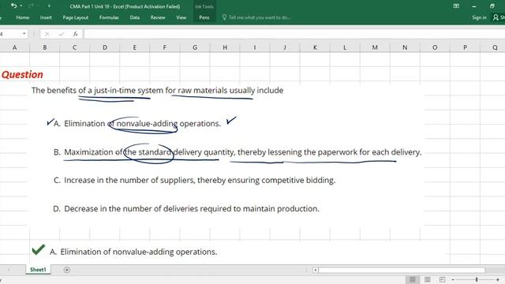Screen dimensions: 505x284
Task: Open the Data ribbon tab
Action: point(135,17)
